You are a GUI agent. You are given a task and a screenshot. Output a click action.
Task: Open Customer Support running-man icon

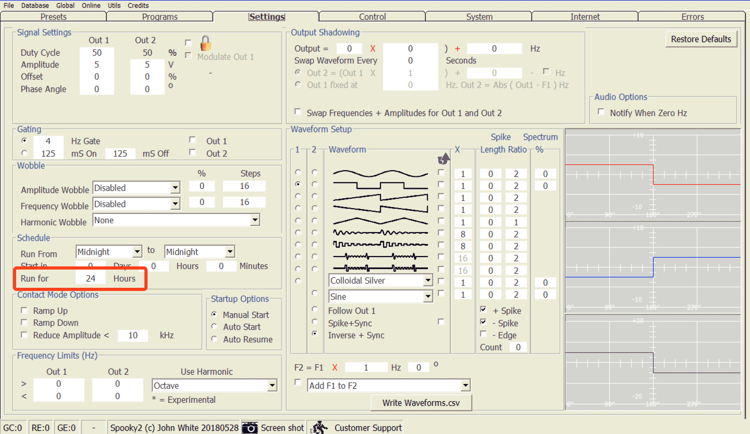[x=319, y=427]
